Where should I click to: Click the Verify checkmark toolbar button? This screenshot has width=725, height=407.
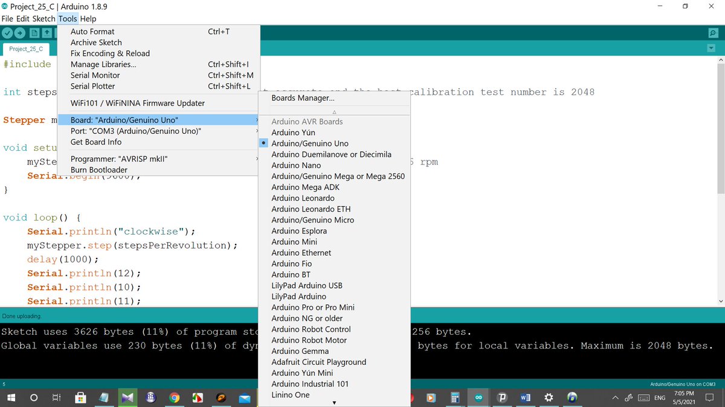(x=8, y=33)
